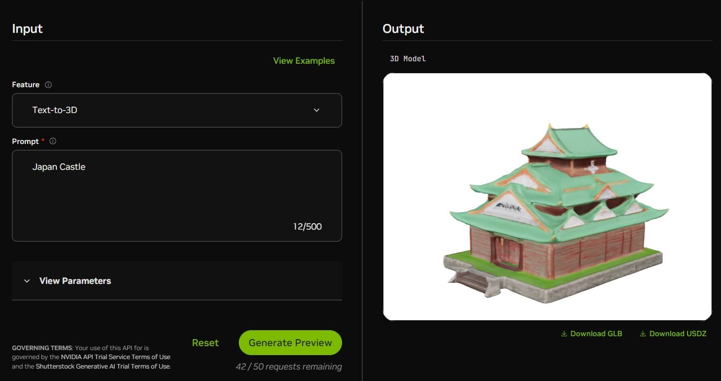Click Reset to clear the input
The width and height of the screenshot is (721, 381).
(x=205, y=343)
